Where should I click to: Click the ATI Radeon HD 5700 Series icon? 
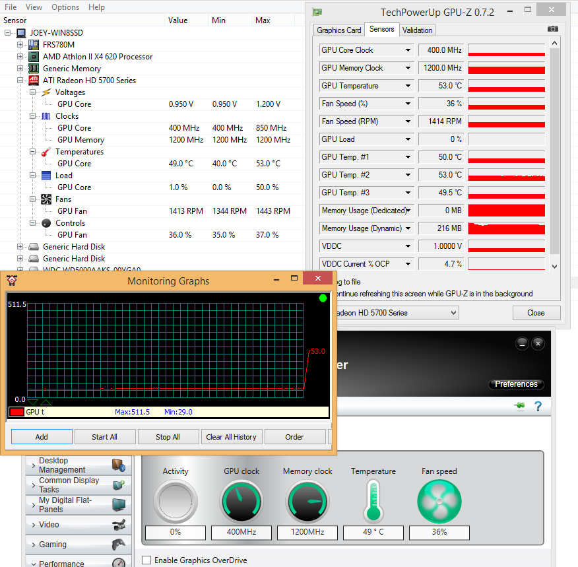coord(34,80)
